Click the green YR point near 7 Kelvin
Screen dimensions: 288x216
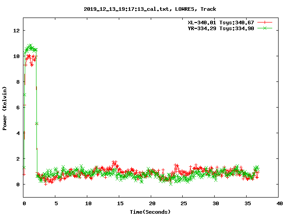[24, 95]
